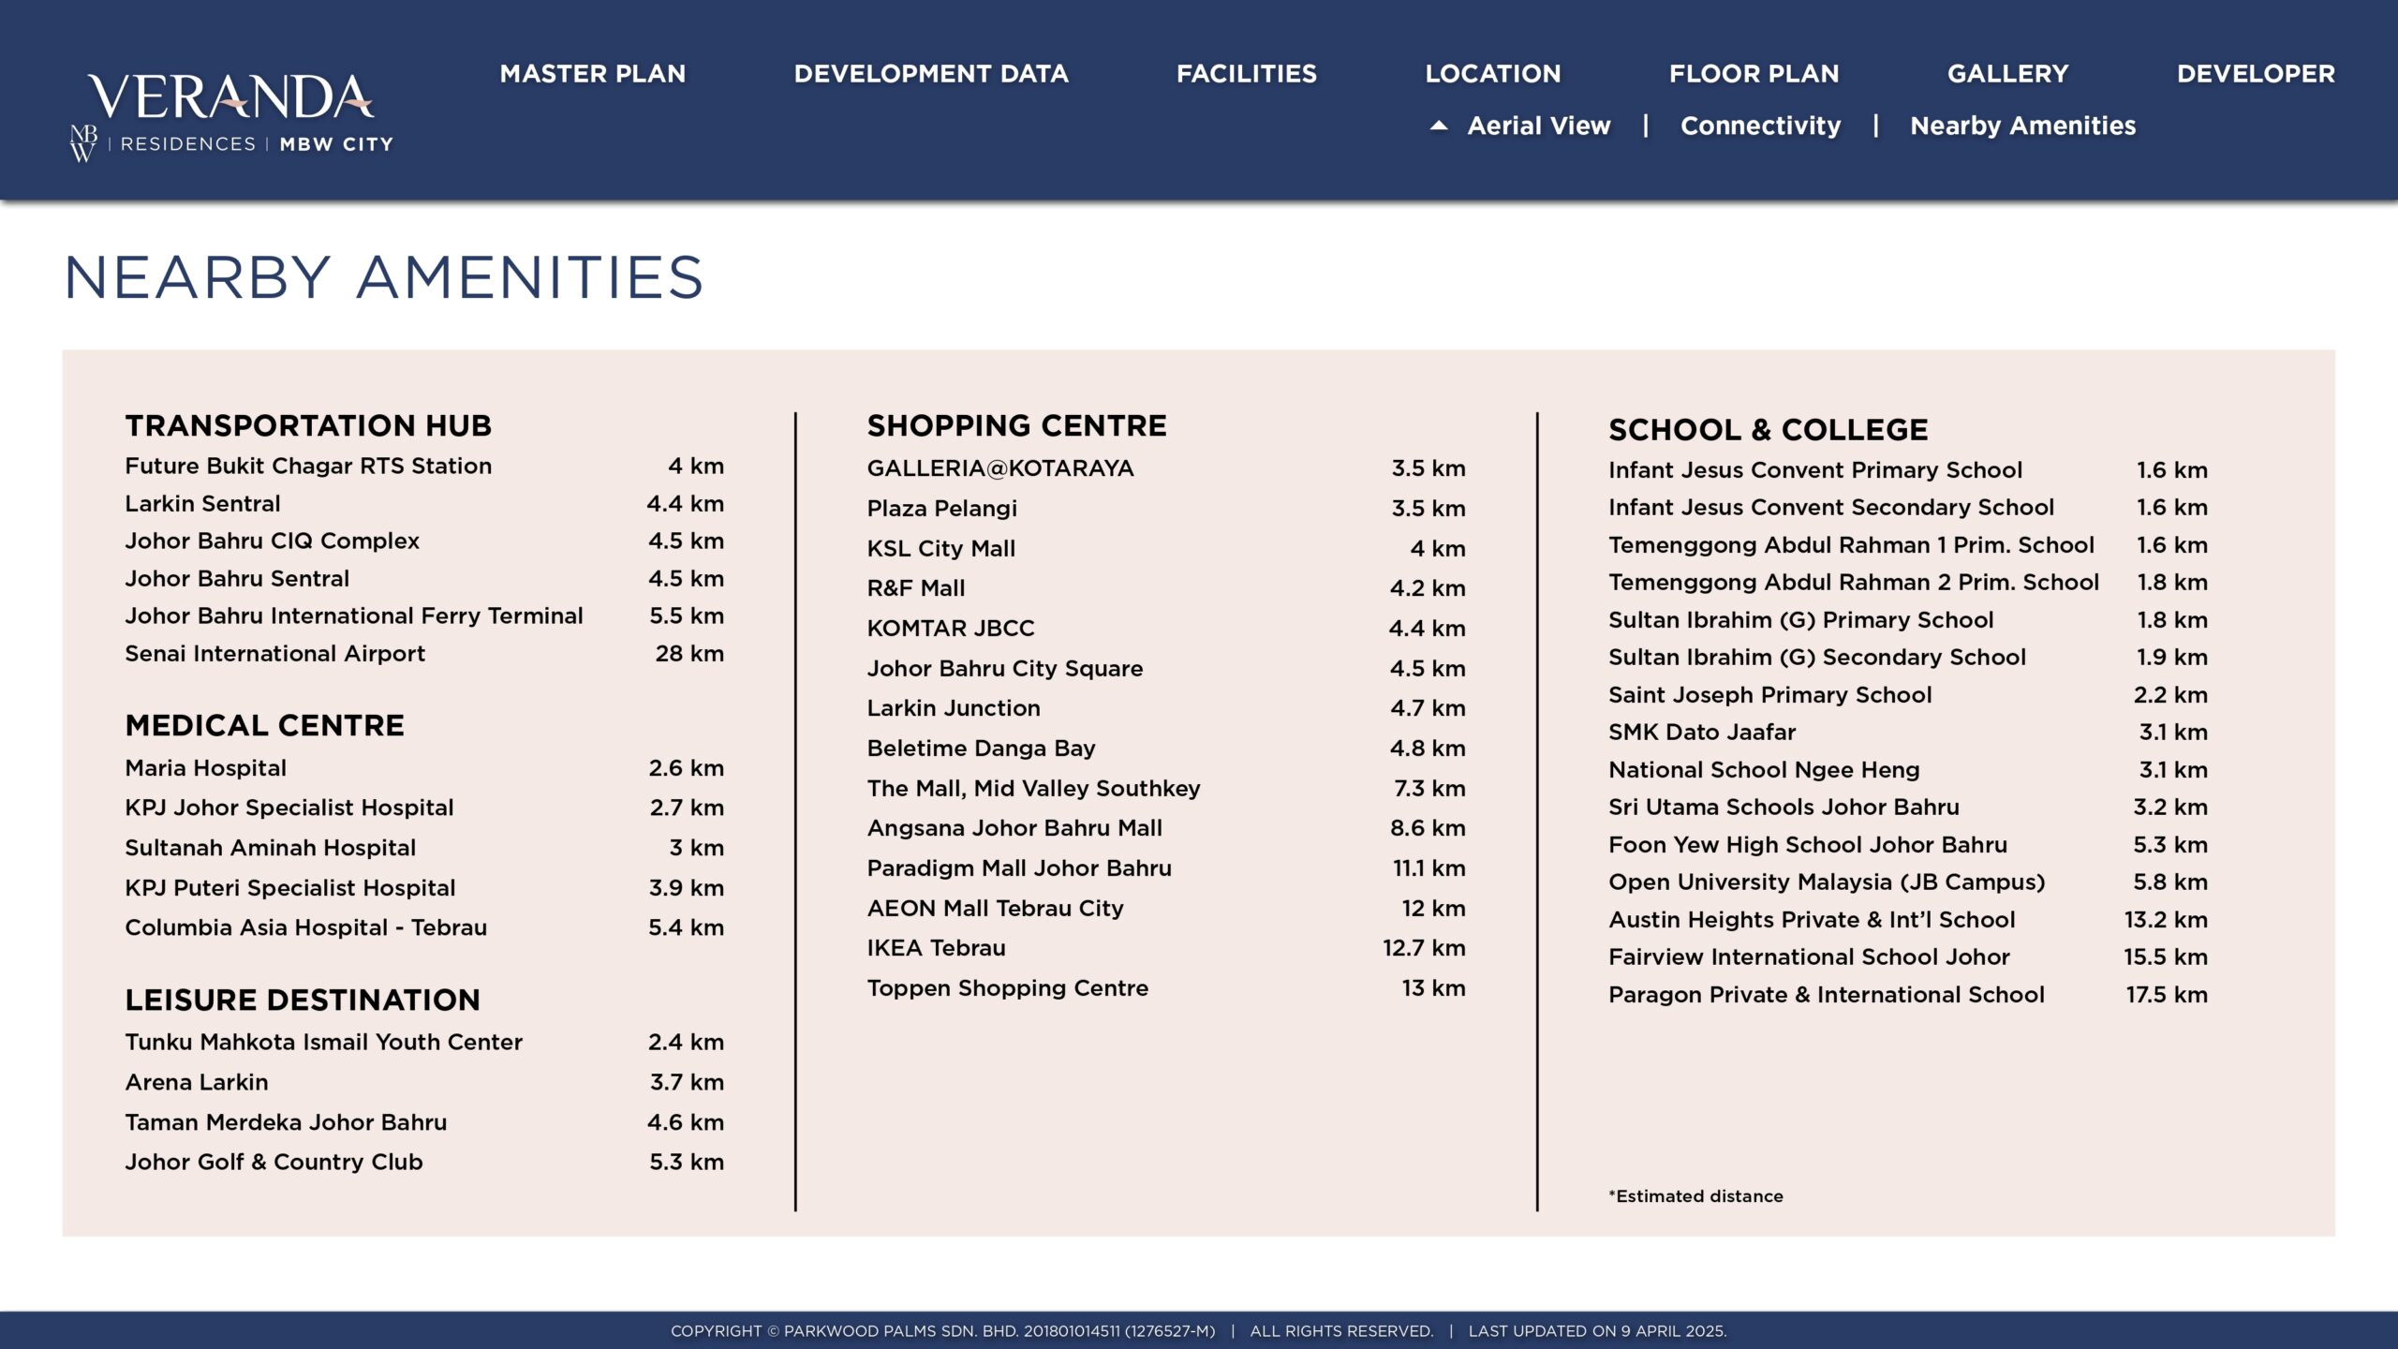
Task: Open the Developer menu
Action: click(x=2256, y=74)
